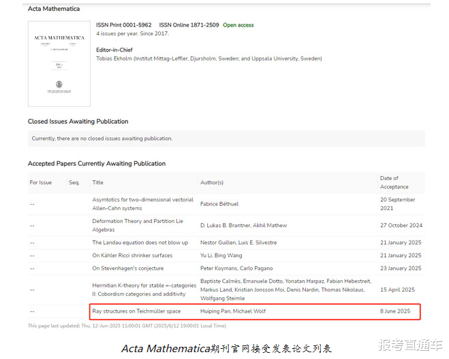Click ISSN Print 0001-5962 text
This screenshot has width=449, height=359.
pos(124,25)
